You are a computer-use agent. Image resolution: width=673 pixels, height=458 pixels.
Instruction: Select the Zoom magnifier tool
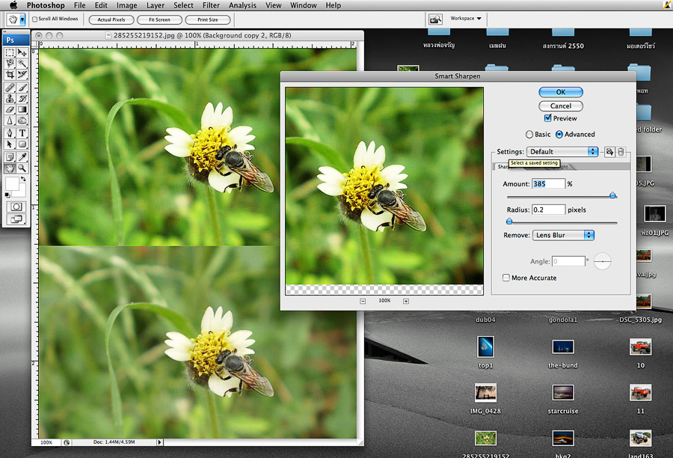tap(22, 168)
